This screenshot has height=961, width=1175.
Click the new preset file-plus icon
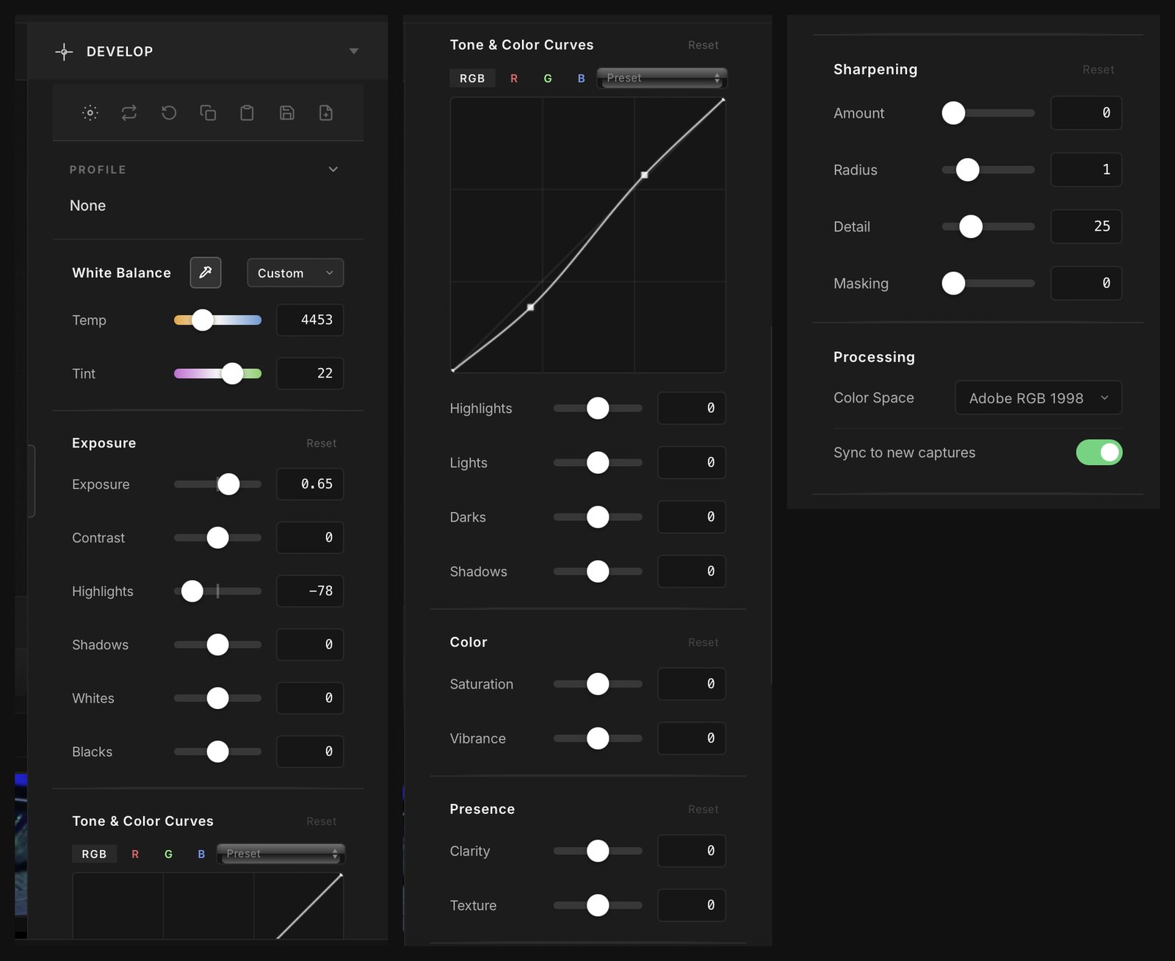point(326,112)
